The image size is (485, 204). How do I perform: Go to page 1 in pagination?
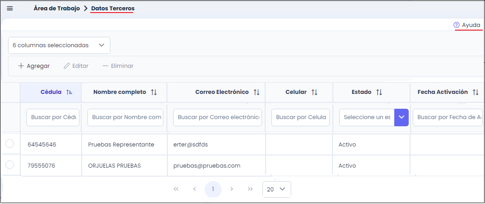pos(213,189)
